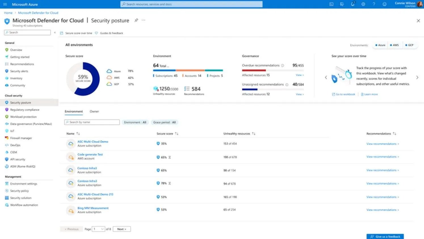Viewport: 424px width, 239px height.
Task: Click the Workflow automation icon in sidebar
Action: pyautogui.click(x=7, y=205)
